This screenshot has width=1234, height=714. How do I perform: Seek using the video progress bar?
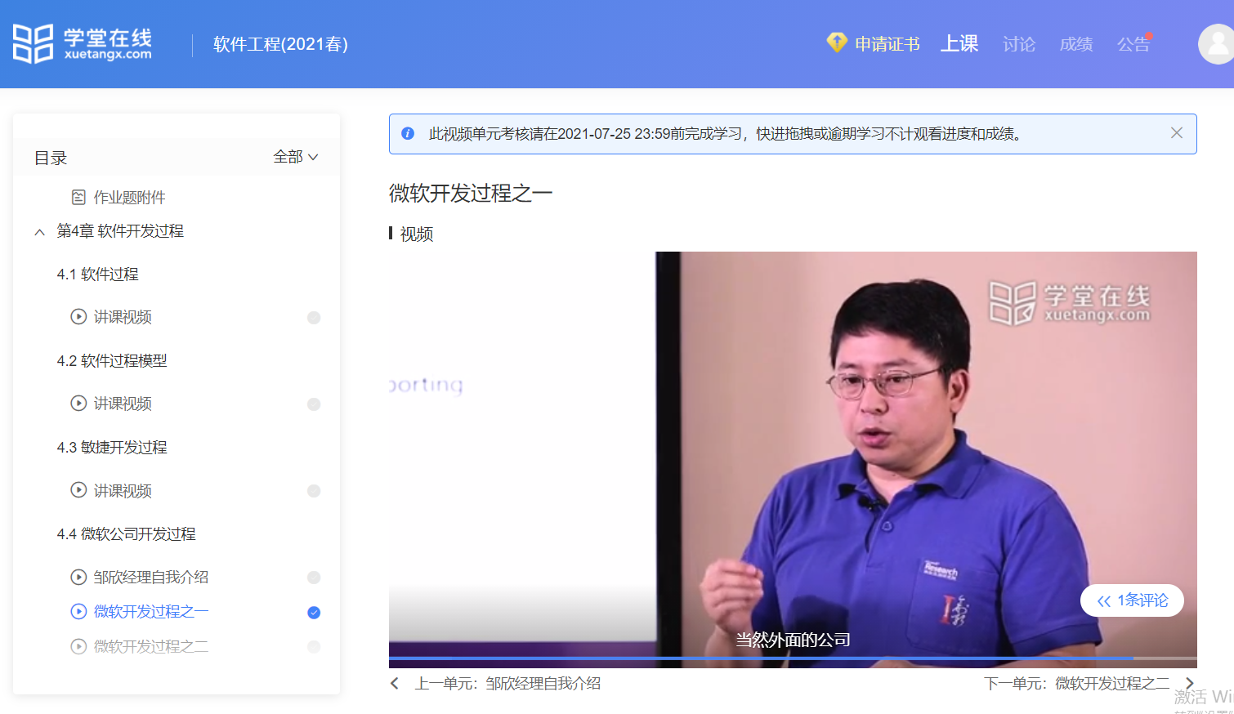pos(793,658)
